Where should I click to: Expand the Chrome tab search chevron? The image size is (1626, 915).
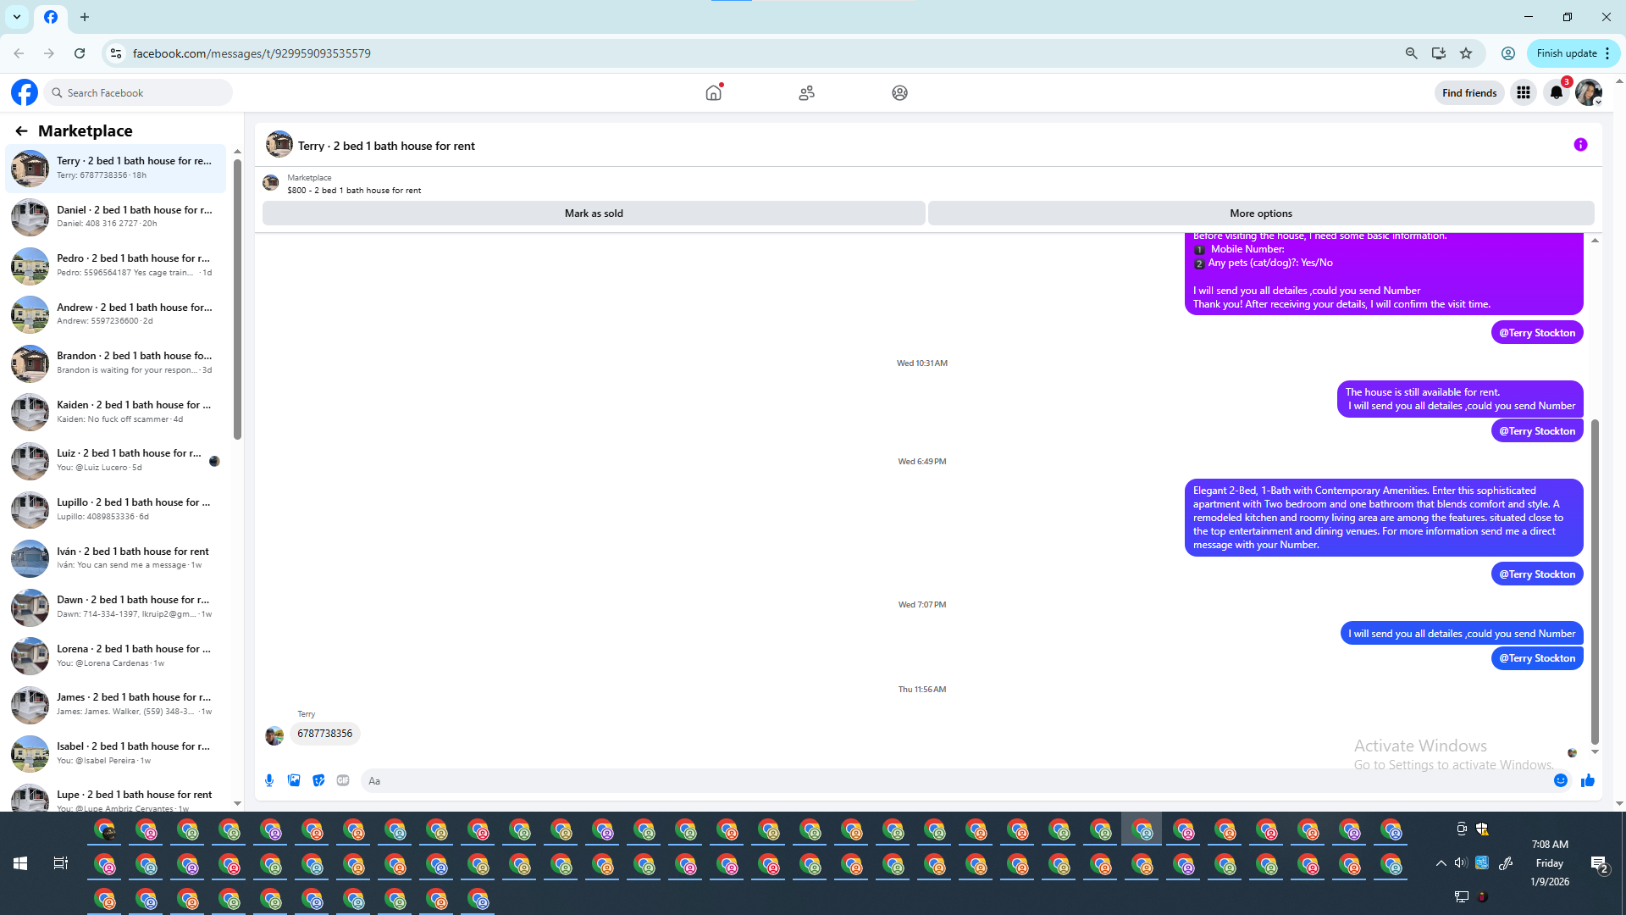click(x=17, y=17)
